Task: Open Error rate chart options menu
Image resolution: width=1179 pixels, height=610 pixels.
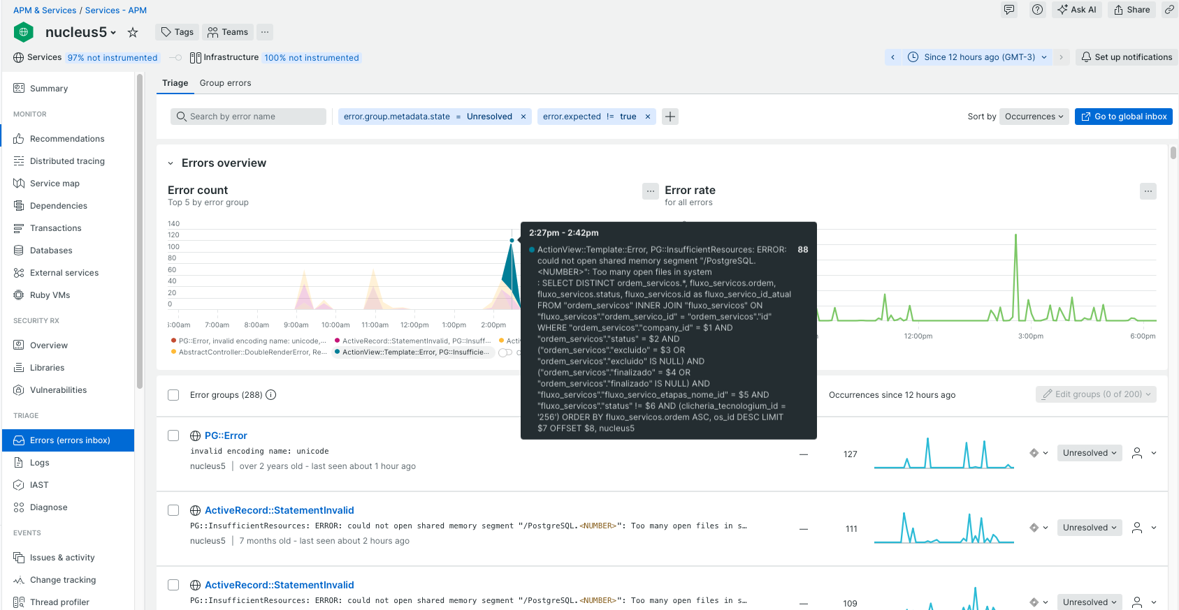Action: [x=1148, y=191]
